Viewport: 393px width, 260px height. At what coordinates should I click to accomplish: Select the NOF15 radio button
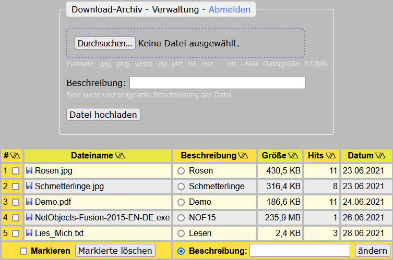(181, 218)
